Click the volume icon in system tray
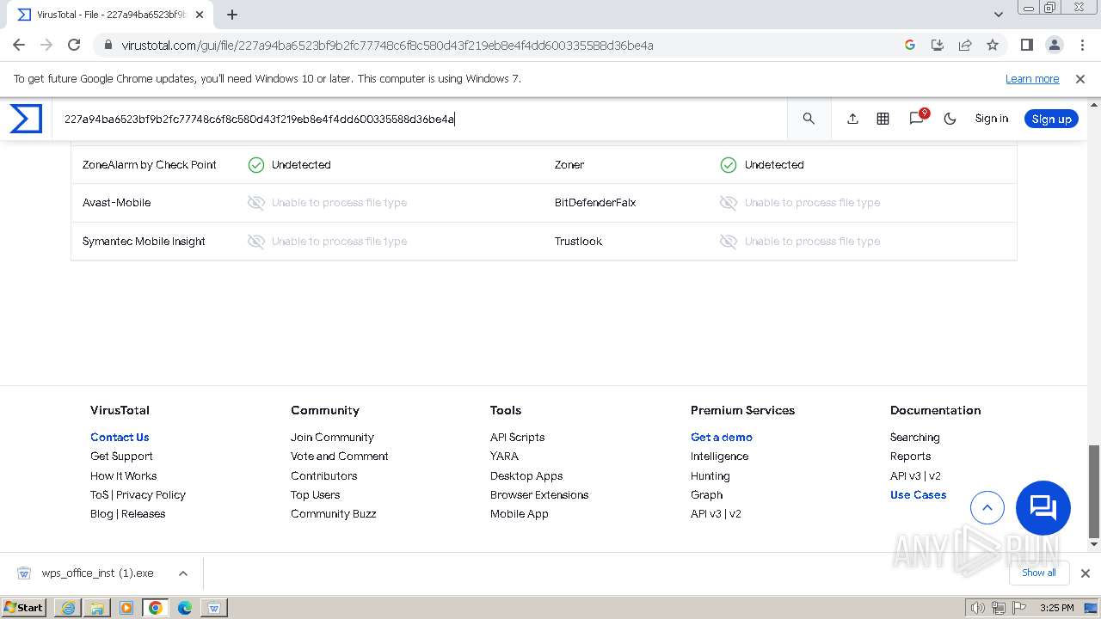 [977, 608]
